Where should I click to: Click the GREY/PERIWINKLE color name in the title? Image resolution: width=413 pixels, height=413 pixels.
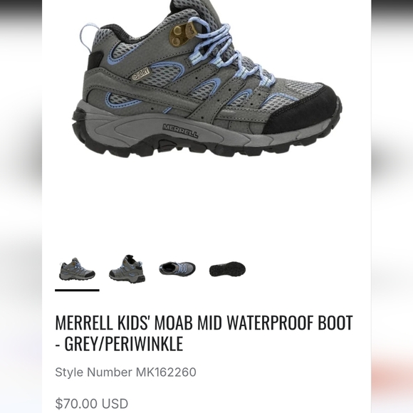coord(124,343)
